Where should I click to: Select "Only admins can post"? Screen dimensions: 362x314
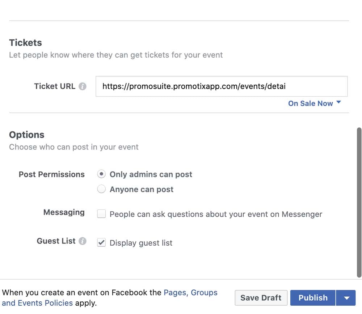click(x=101, y=174)
